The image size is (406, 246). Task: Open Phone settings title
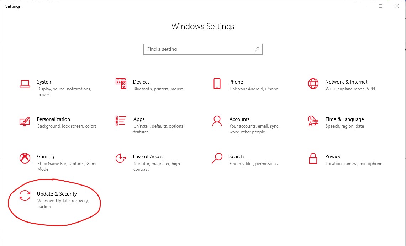pyautogui.click(x=236, y=82)
